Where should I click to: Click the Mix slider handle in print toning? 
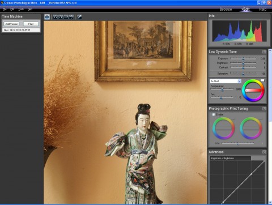(238, 144)
